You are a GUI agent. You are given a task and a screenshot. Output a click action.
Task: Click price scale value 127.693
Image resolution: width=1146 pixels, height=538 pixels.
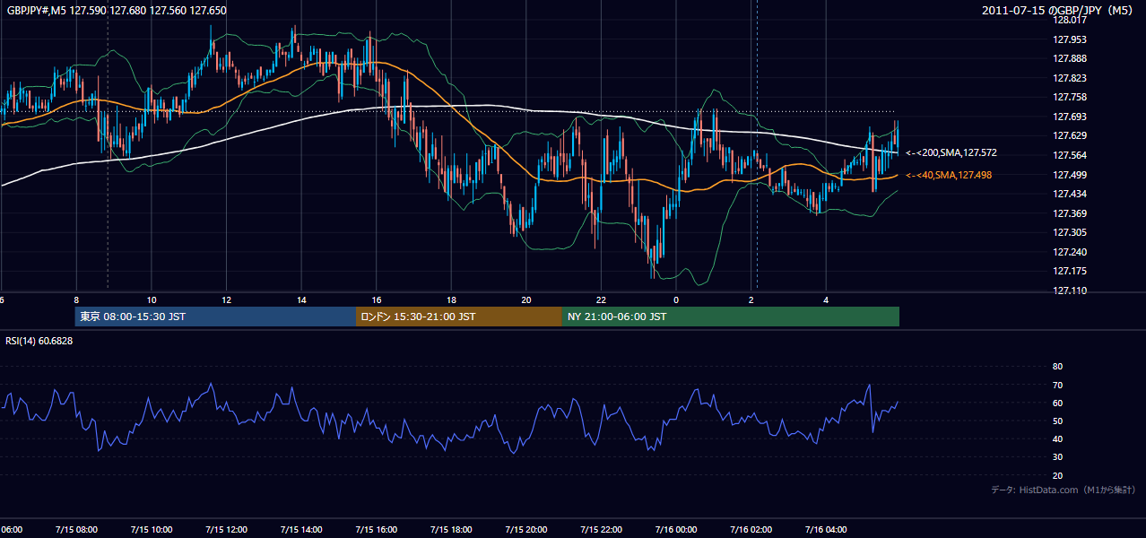click(x=1071, y=117)
